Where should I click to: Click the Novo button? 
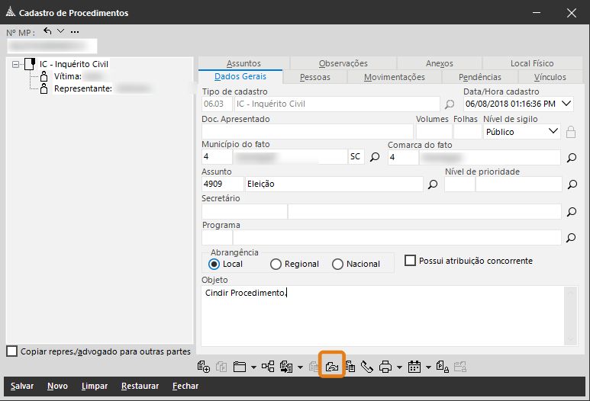pos(57,386)
